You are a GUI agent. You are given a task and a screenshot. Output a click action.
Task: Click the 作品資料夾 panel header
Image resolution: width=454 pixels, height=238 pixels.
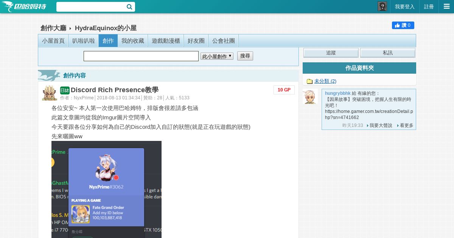click(359, 68)
